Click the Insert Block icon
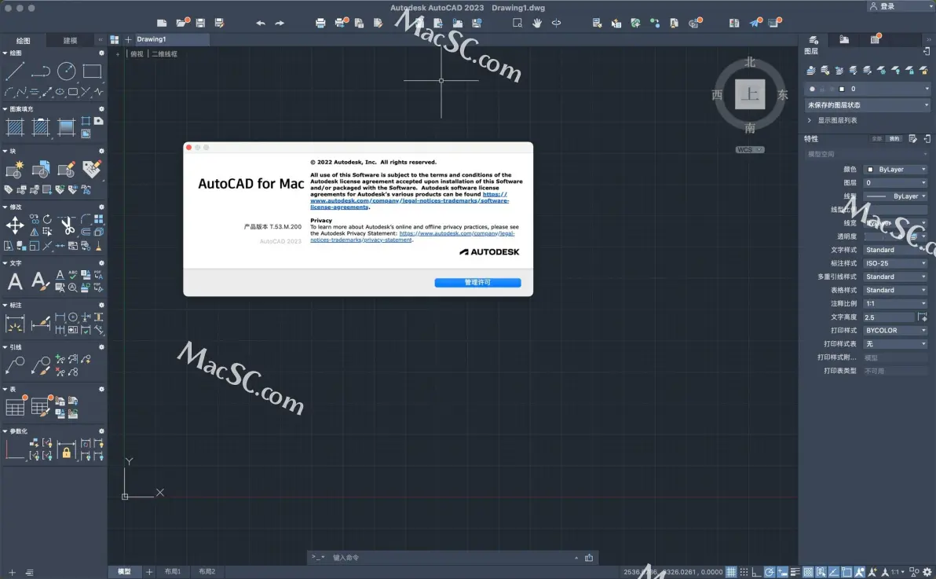This screenshot has width=936, height=579. point(41,170)
